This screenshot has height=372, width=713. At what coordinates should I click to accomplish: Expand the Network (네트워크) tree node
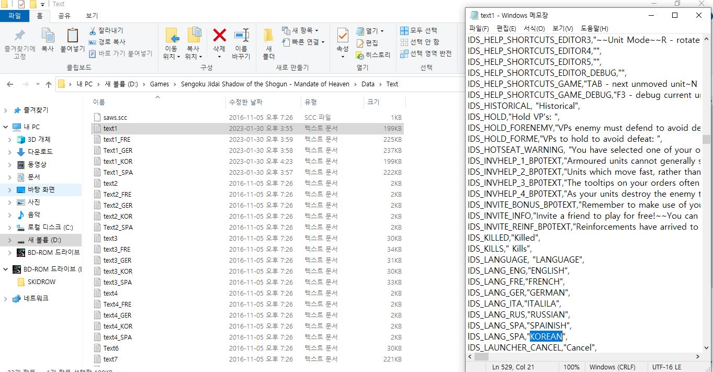(6, 299)
